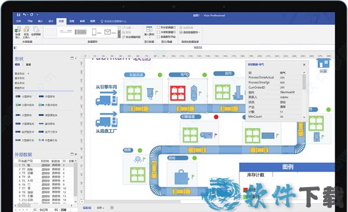Open the 文件 ribbon tab
Viewport: 348px width, 212px height.
[x=19, y=21]
